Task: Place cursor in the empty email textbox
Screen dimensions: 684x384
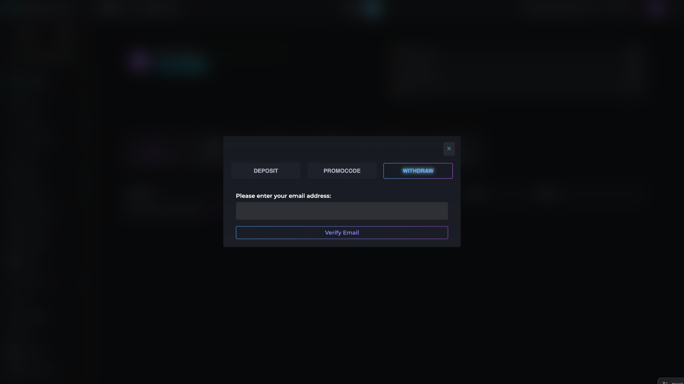Action: (342, 211)
